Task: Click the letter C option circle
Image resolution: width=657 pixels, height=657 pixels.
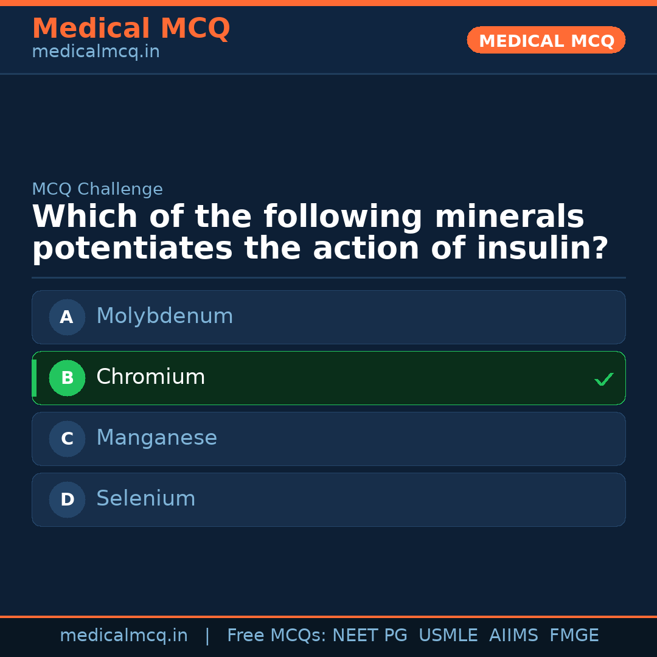Action: coord(67,439)
